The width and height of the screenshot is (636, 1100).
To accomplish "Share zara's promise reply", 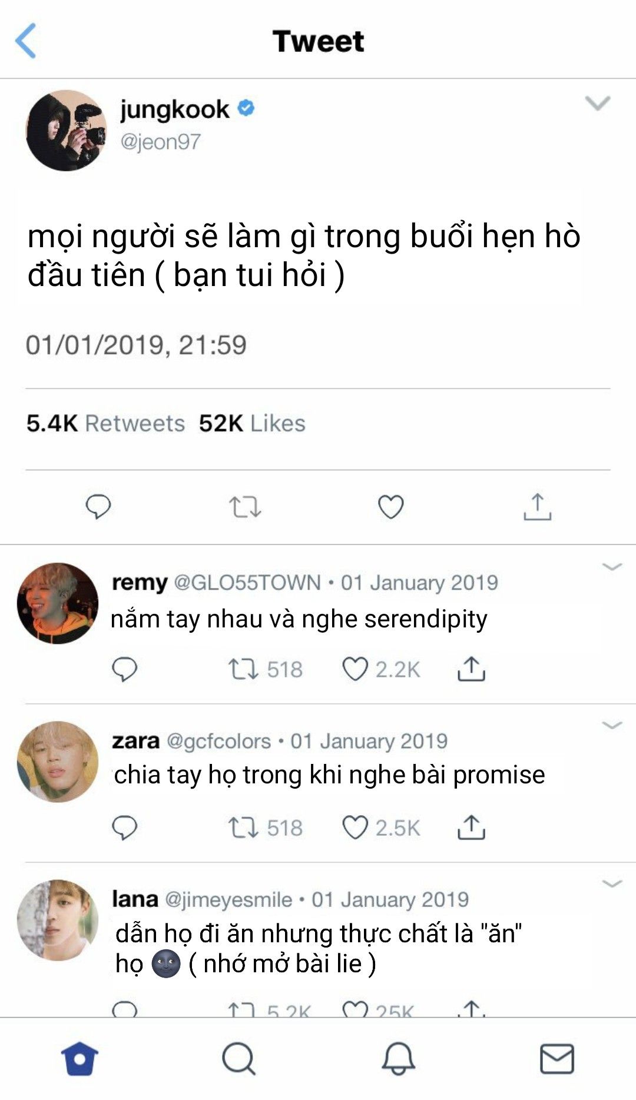I will 471,826.
